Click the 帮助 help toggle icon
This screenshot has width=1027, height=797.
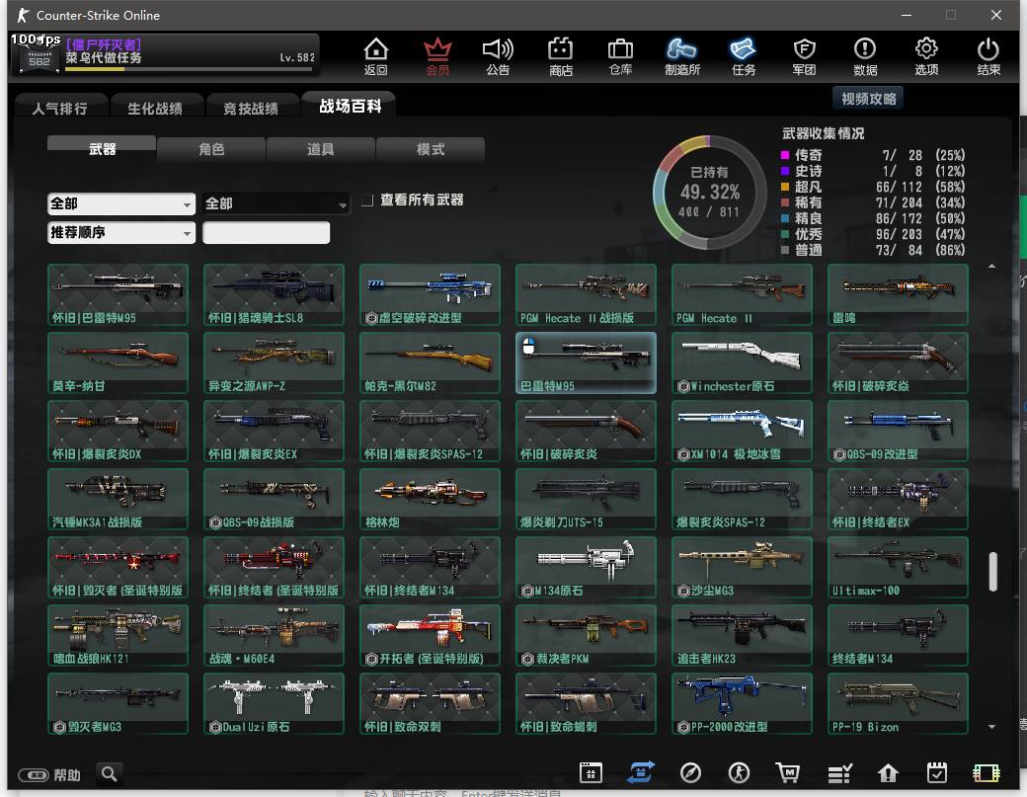click(34, 775)
